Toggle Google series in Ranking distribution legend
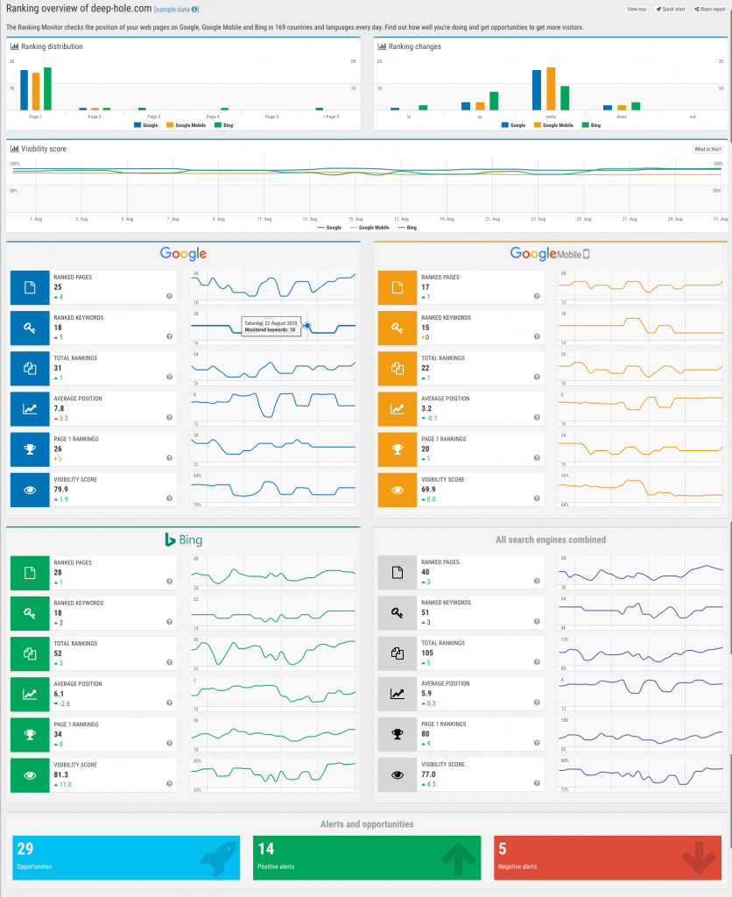This screenshot has width=732, height=897. (x=146, y=124)
